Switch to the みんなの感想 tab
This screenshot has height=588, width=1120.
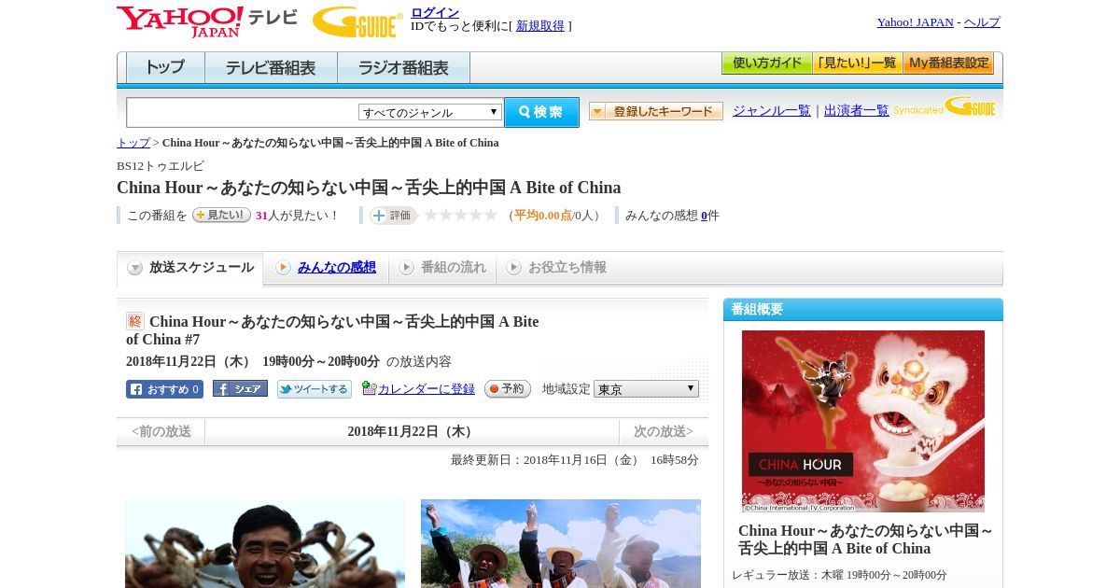[327, 268]
